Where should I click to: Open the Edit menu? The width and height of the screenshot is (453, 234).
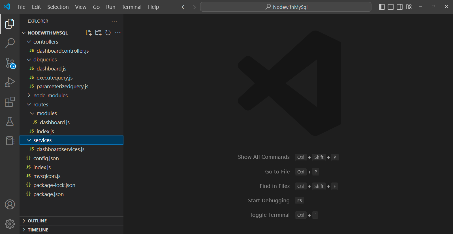pos(36,7)
